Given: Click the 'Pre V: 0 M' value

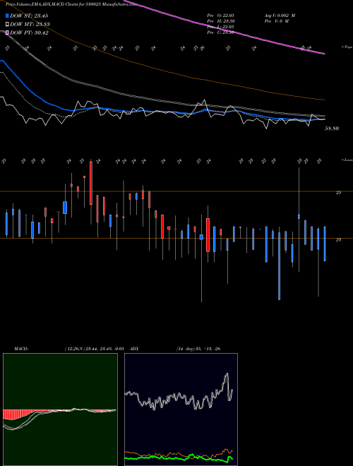Looking at the screenshot, I should [x=277, y=21].
